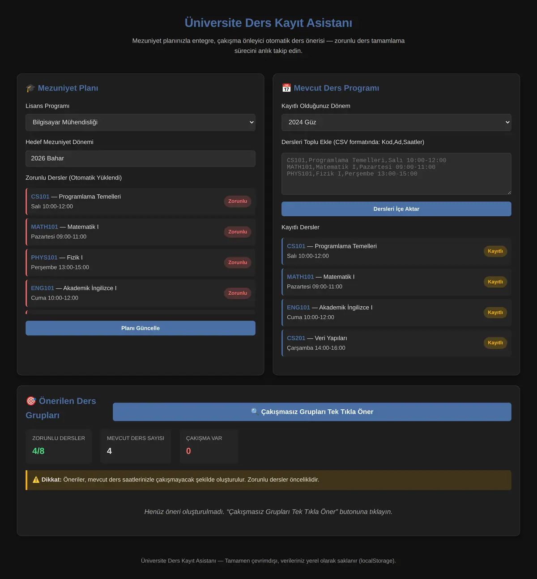Select the MATH101 required course item
The image size is (537, 579).
pos(141,232)
